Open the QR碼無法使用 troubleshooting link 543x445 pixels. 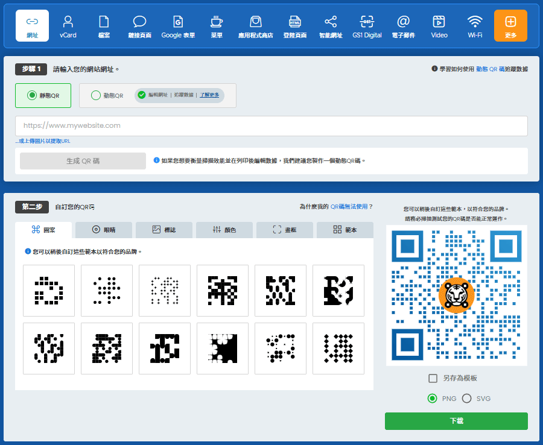[x=349, y=207]
